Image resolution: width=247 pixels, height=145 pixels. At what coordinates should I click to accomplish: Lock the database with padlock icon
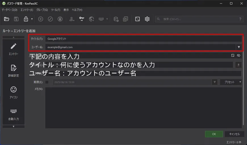click(26, 19)
